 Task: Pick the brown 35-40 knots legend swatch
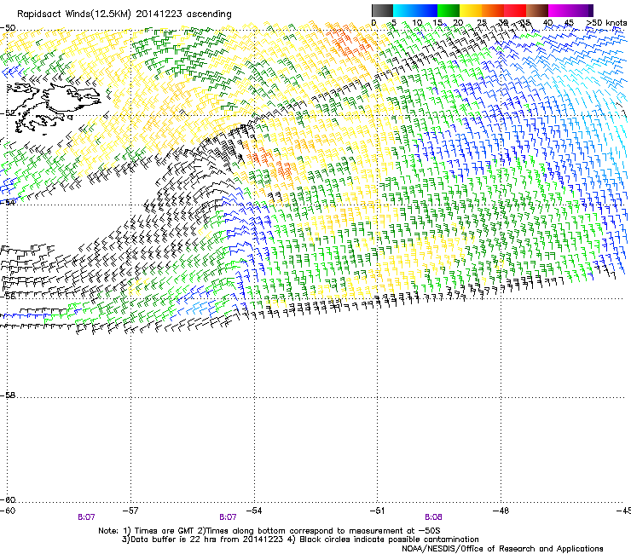537,10
